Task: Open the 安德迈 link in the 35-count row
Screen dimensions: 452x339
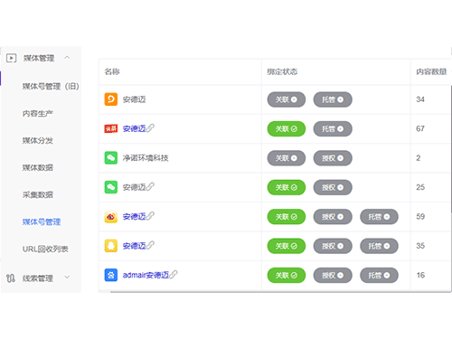Action: tap(134, 246)
